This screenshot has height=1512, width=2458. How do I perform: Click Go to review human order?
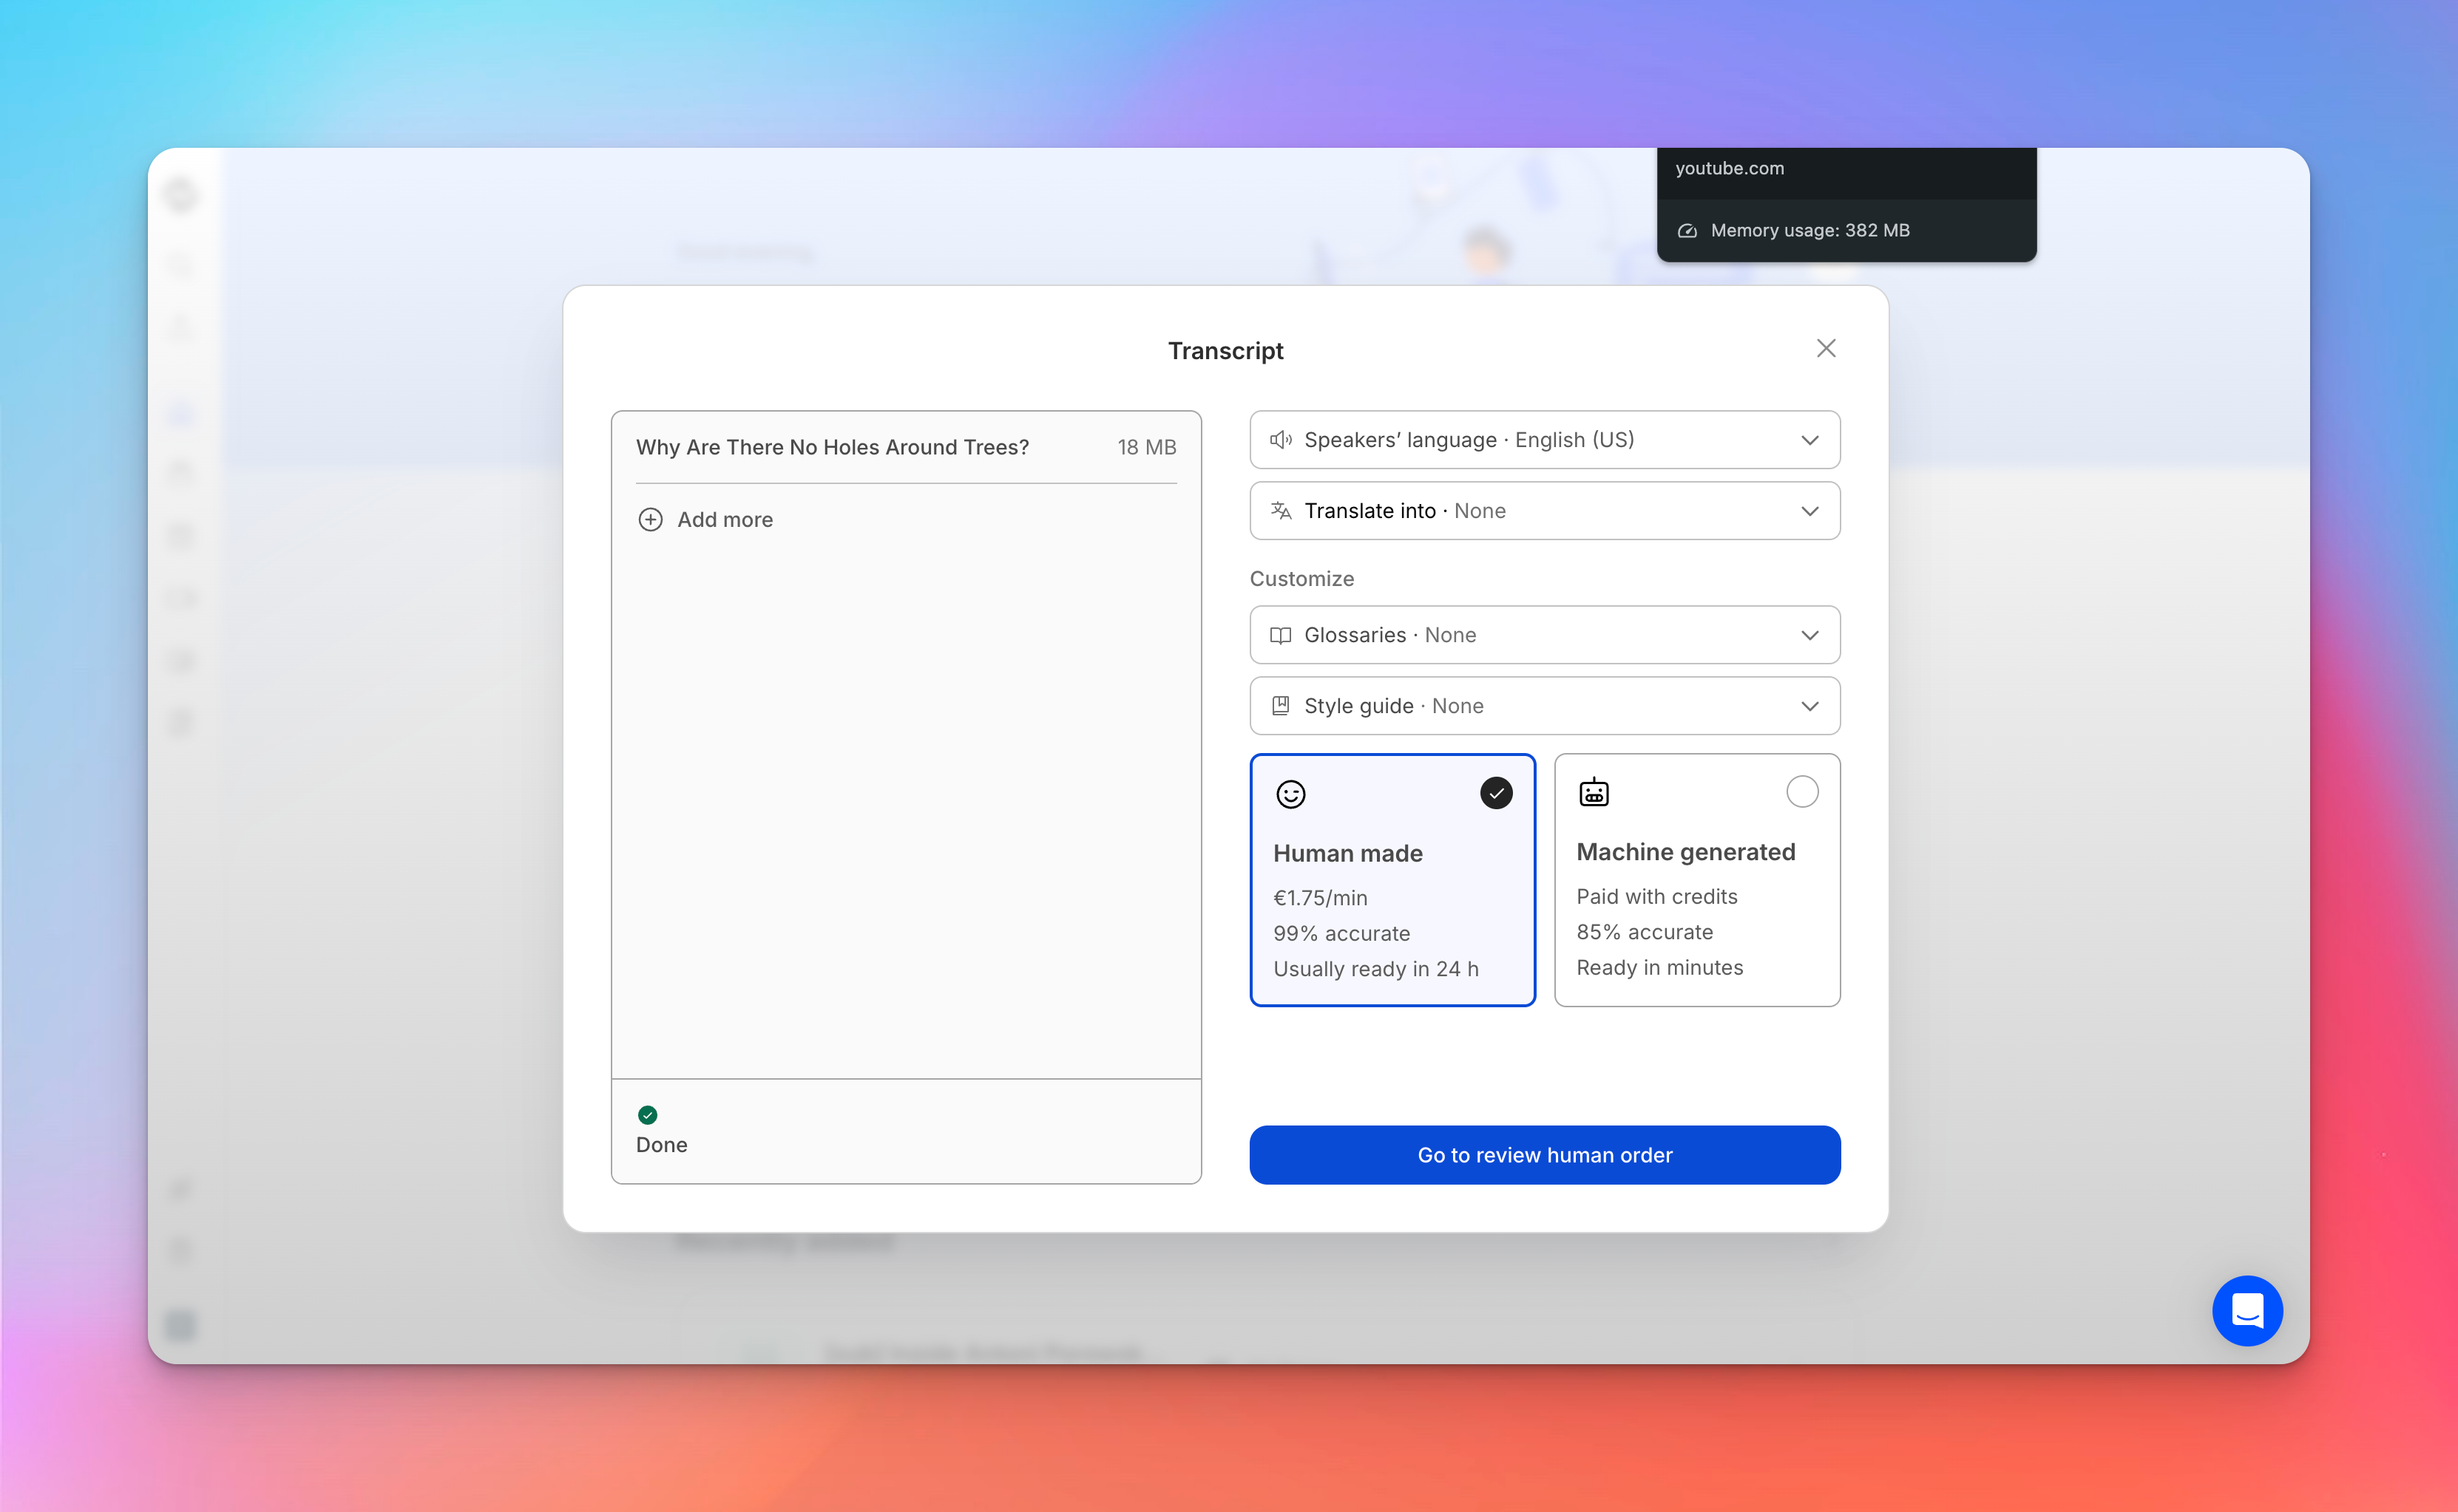(x=1543, y=1155)
